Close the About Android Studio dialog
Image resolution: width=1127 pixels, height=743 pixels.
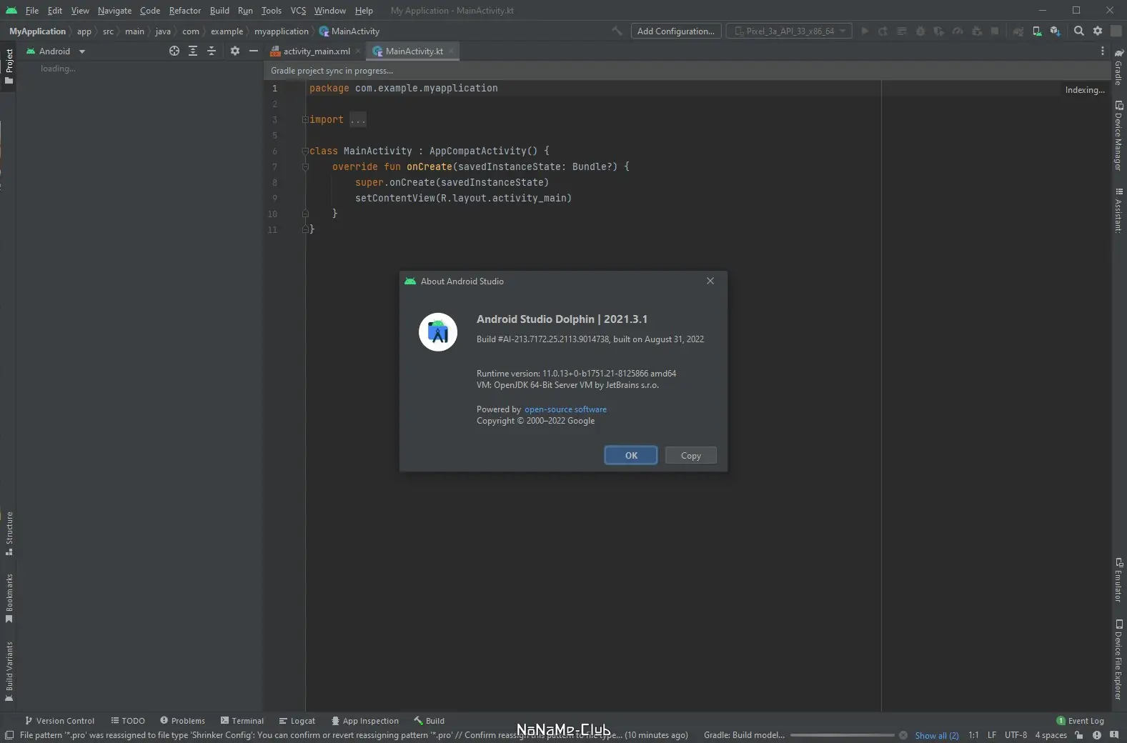(710, 281)
